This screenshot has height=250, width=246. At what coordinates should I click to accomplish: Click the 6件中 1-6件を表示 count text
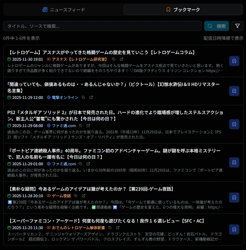point(22,38)
